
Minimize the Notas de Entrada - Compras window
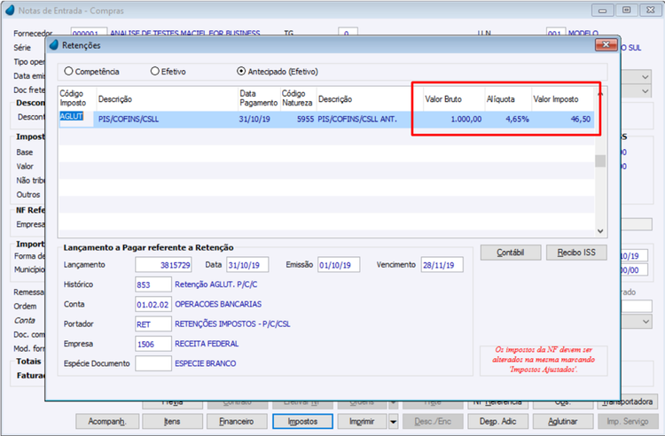(x=602, y=10)
